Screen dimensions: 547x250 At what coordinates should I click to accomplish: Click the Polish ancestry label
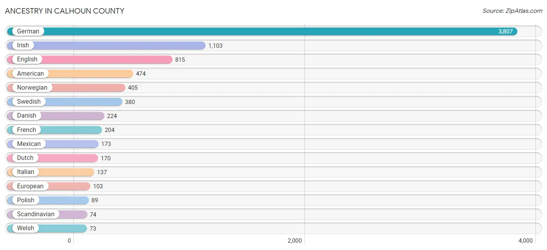point(26,200)
